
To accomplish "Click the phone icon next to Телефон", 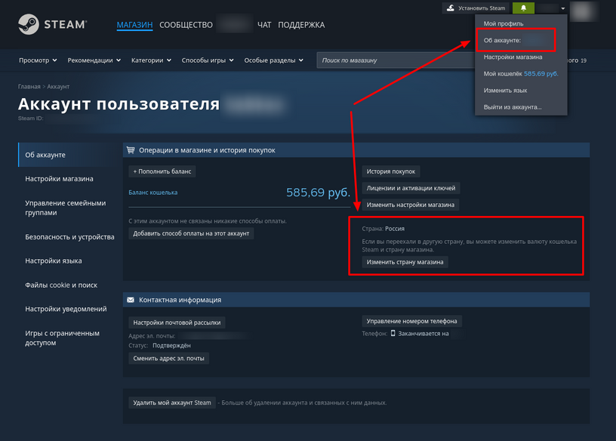I will pos(393,333).
